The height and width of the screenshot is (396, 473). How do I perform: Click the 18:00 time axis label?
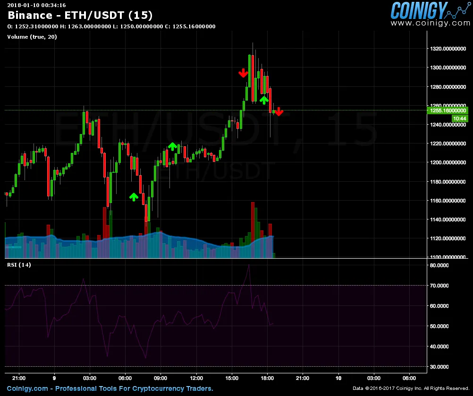267,378
